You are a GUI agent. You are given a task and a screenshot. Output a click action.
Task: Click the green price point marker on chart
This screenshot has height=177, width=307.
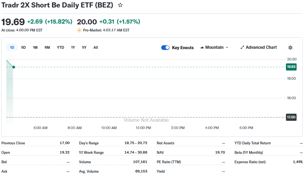[13, 67]
